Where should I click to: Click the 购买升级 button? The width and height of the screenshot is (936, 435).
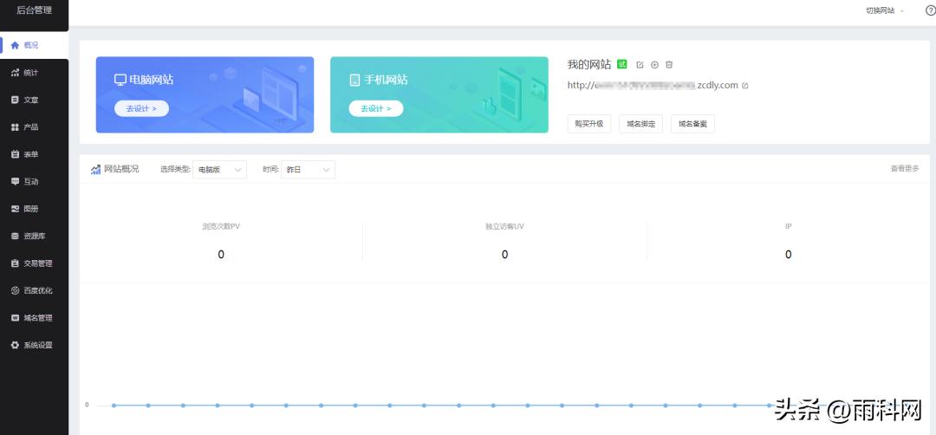pos(589,124)
